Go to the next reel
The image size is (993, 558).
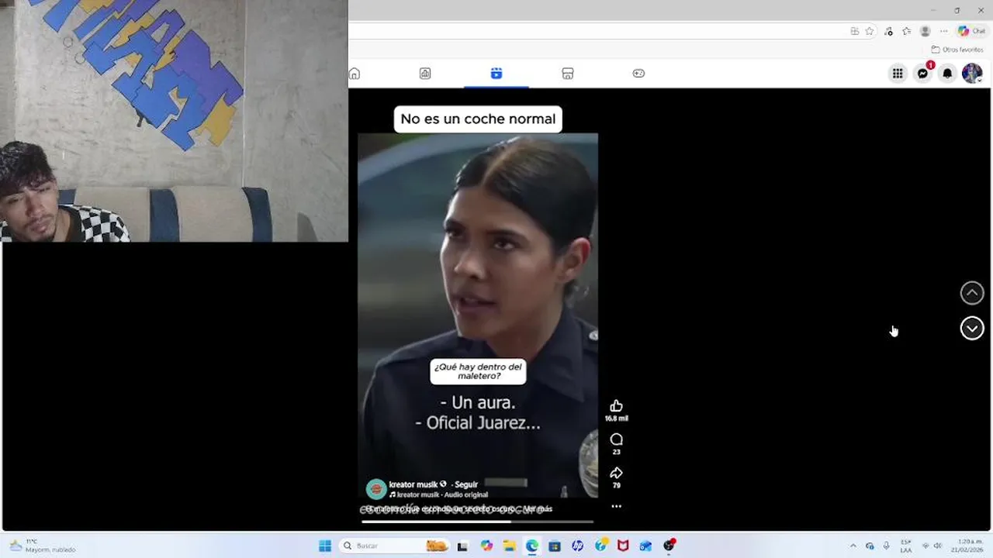(972, 329)
